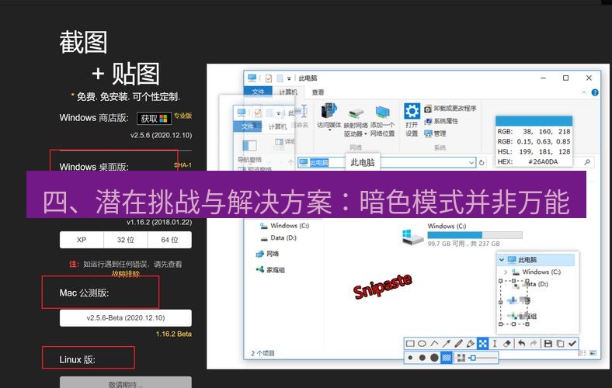Image resolution: width=612 pixels, height=388 pixels.
Task: Toggle the mosaic blur tool
Action: click(x=483, y=344)
